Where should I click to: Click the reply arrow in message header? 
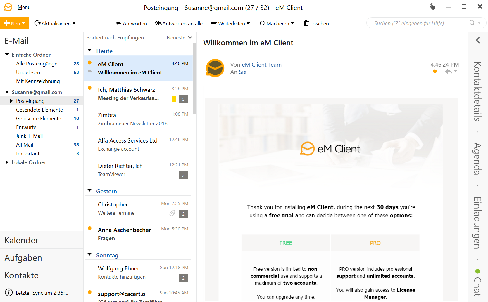(448, 71)
